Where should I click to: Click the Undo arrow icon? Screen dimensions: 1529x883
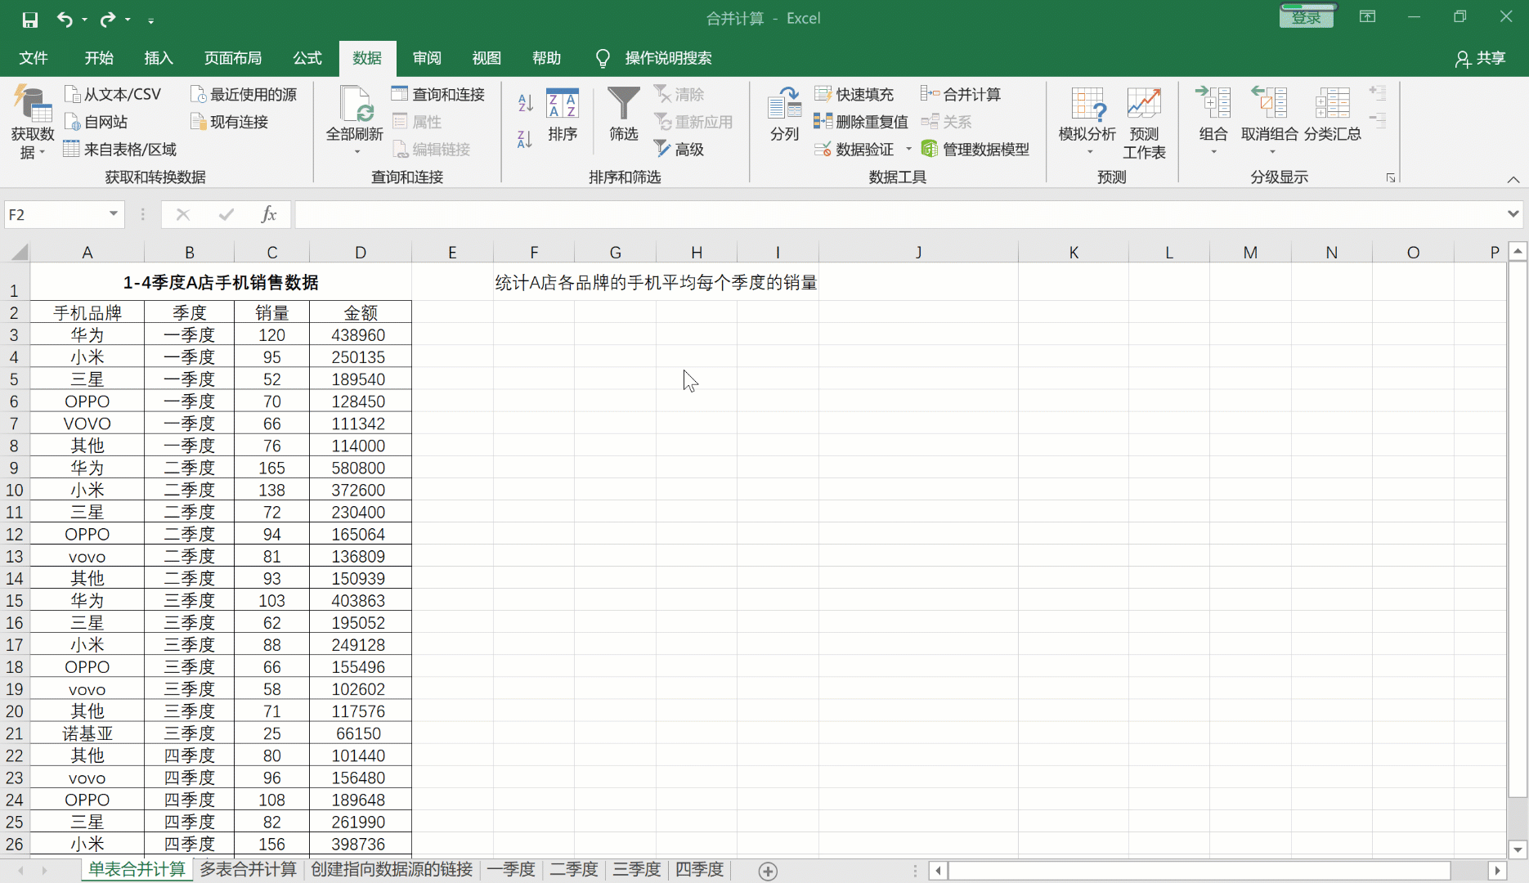[65, 19]
